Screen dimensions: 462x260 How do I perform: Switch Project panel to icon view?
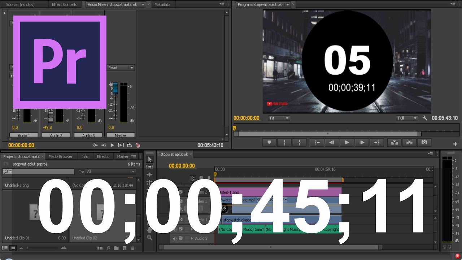(x=13, y=248)
